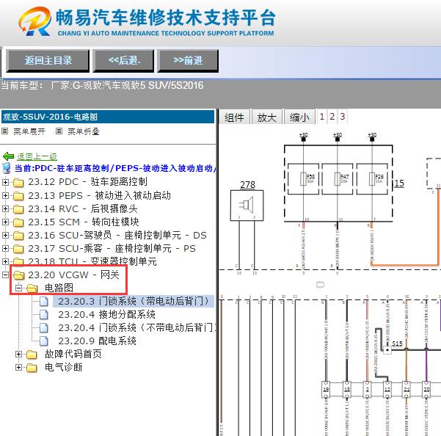Click the current-location computer icon

point(6,168)
